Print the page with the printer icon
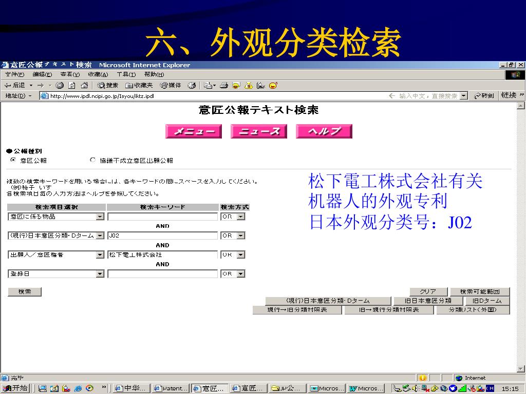 click(224, 86)
